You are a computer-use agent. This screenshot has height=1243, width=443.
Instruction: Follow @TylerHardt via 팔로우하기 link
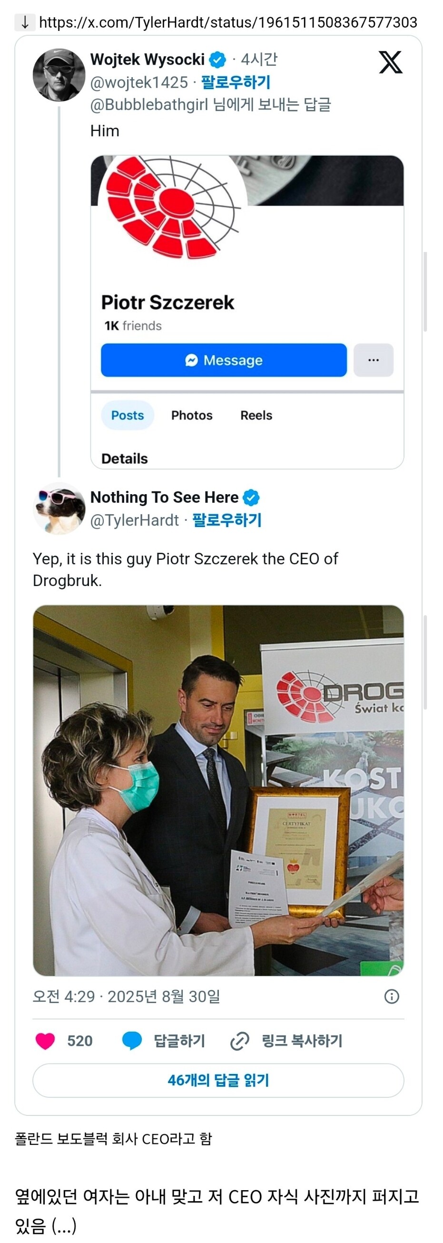(x=226, y=520)
